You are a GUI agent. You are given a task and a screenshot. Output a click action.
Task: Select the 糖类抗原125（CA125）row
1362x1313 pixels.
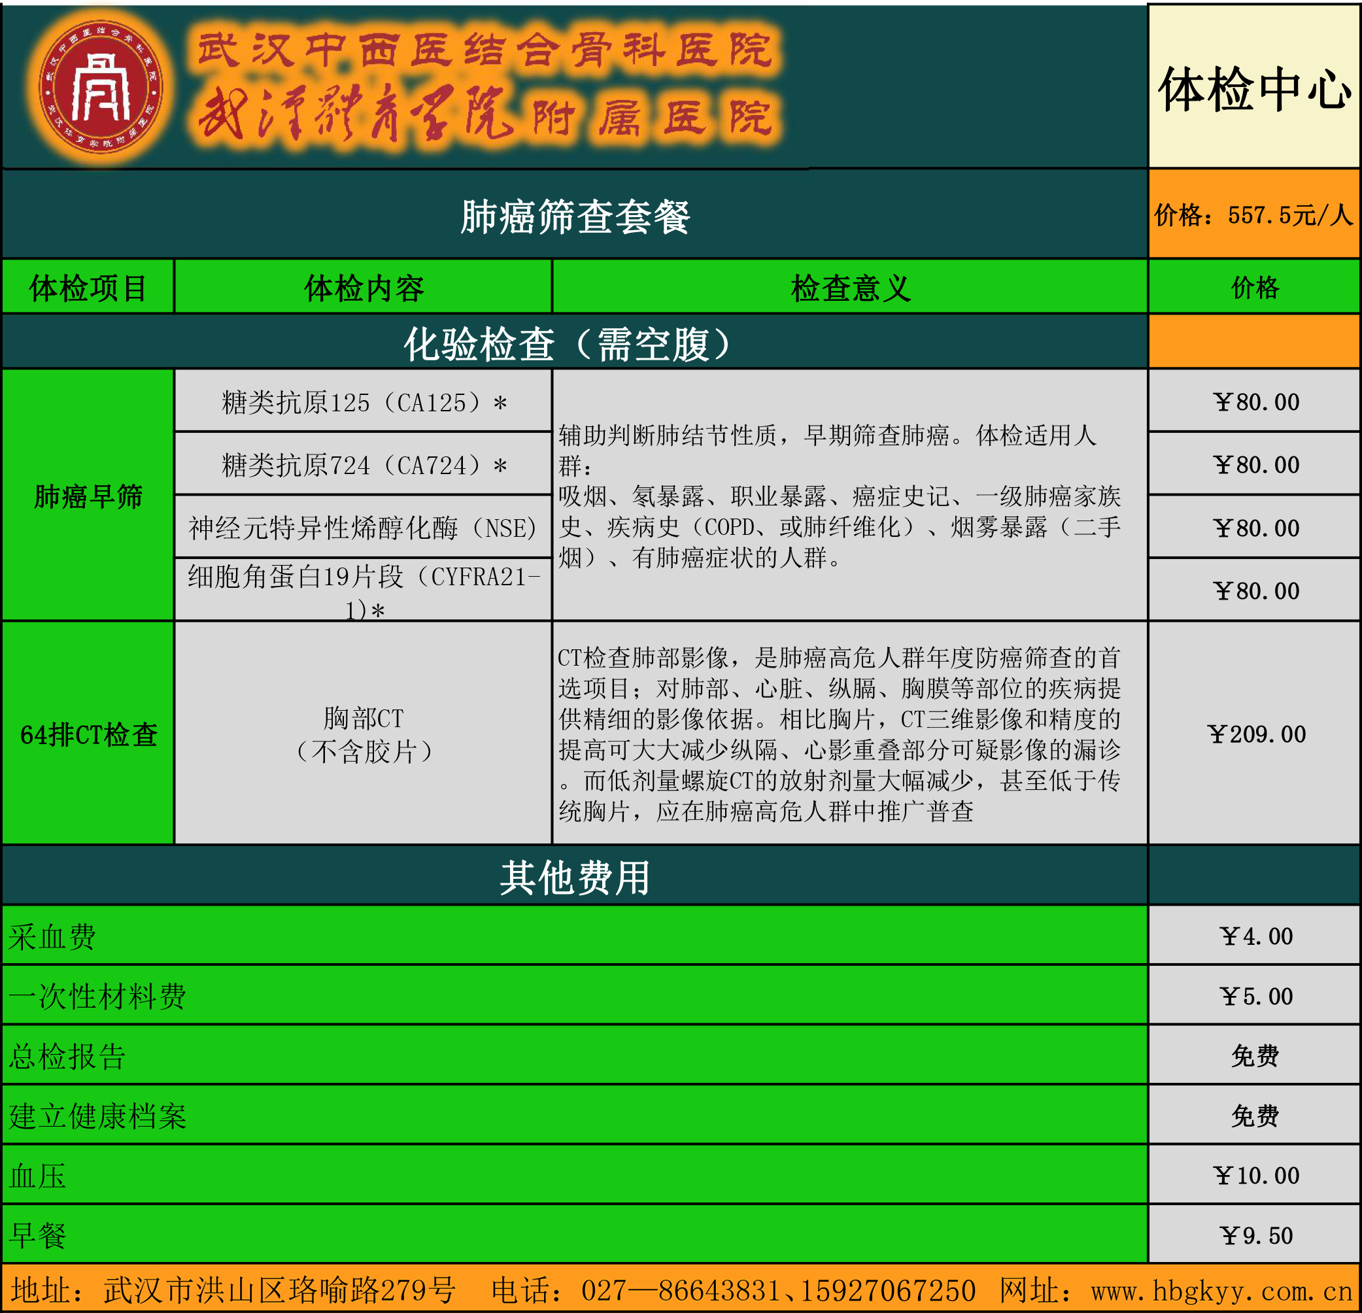[x=364, y=401]
